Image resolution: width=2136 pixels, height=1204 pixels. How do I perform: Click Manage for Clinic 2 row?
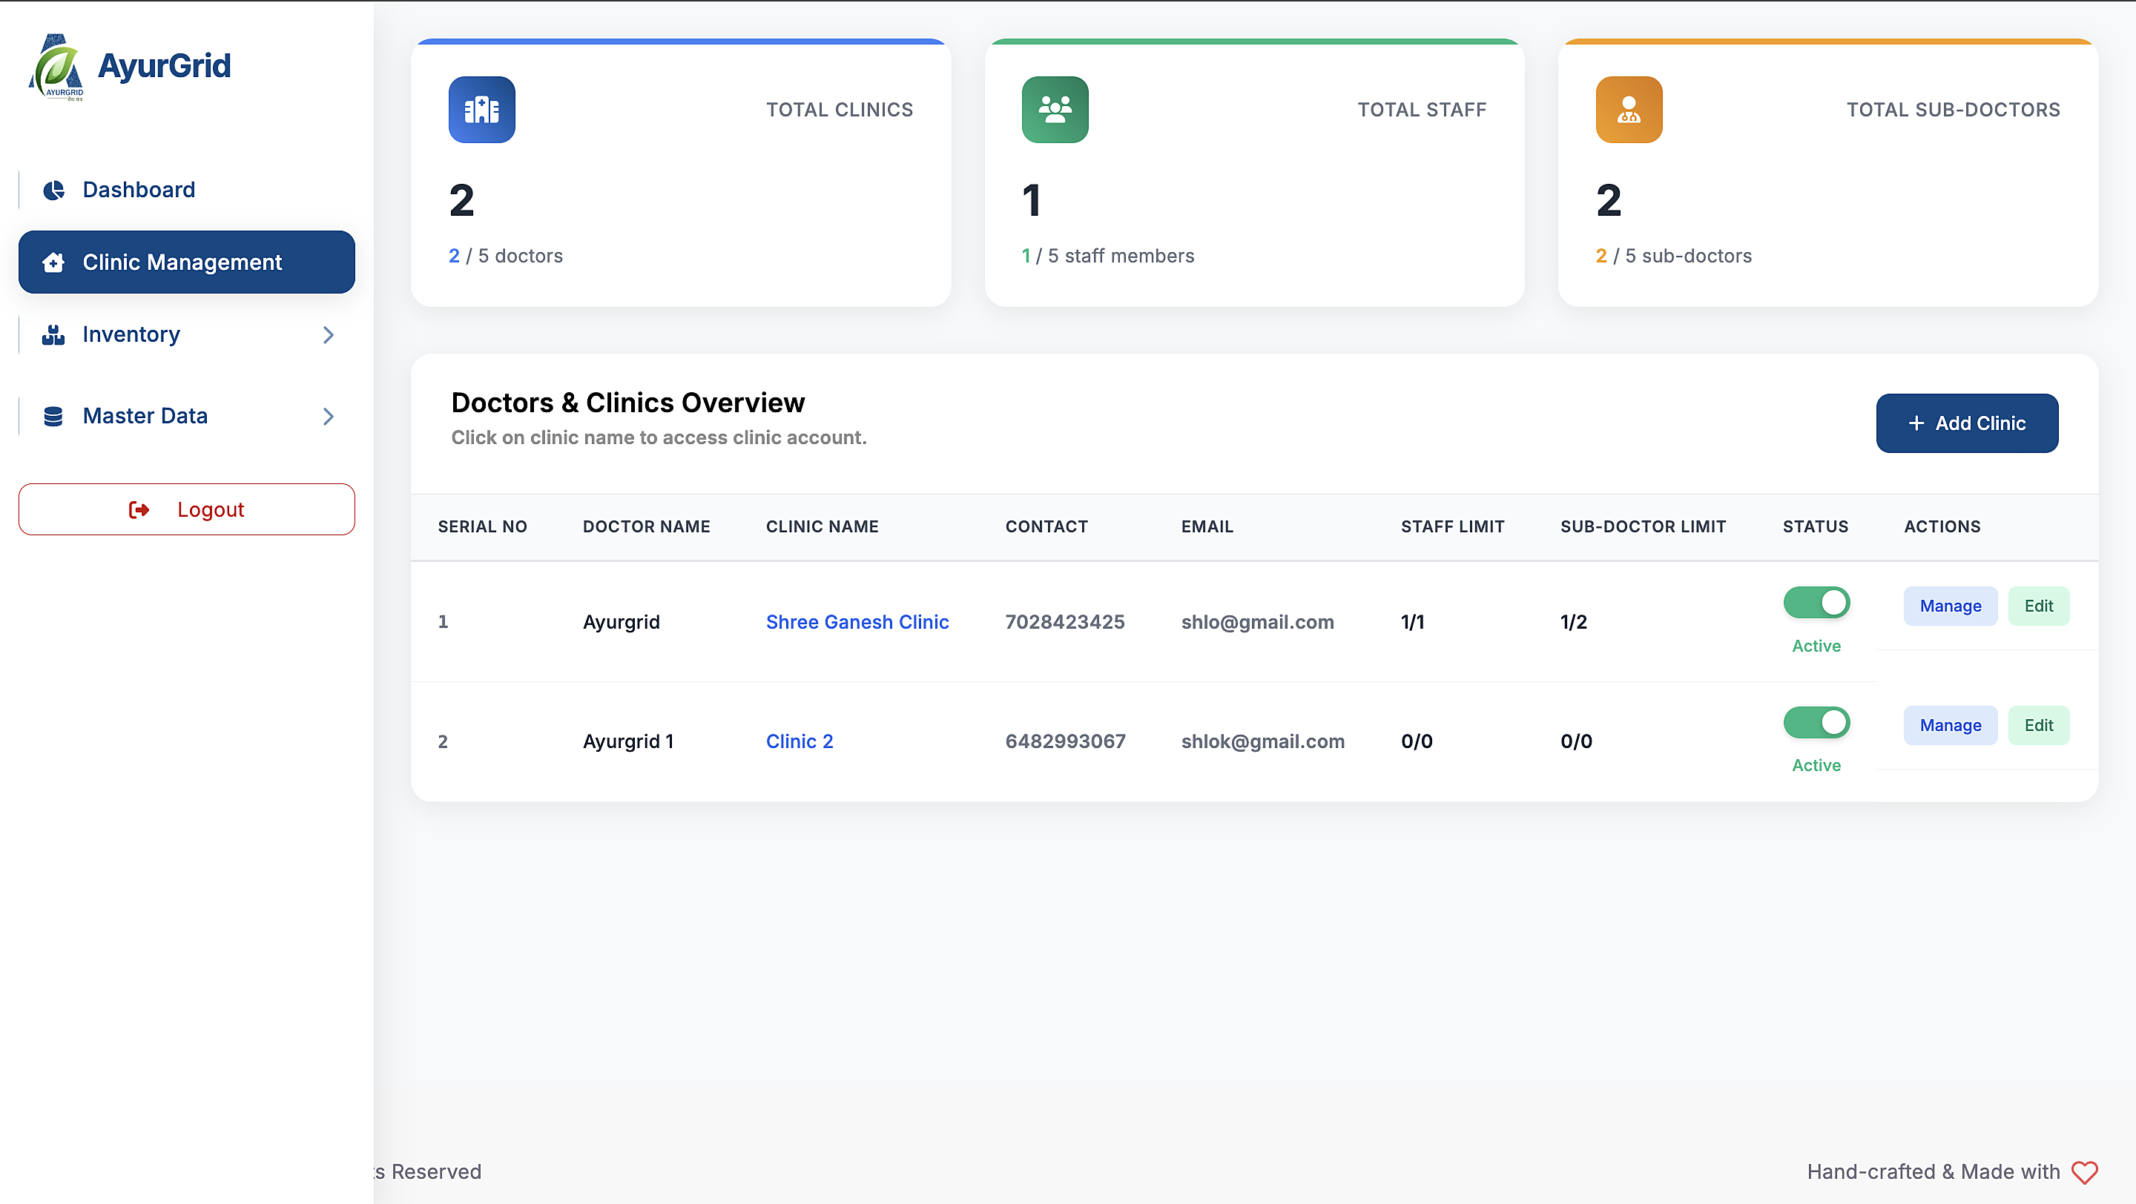pos(1951,725)
